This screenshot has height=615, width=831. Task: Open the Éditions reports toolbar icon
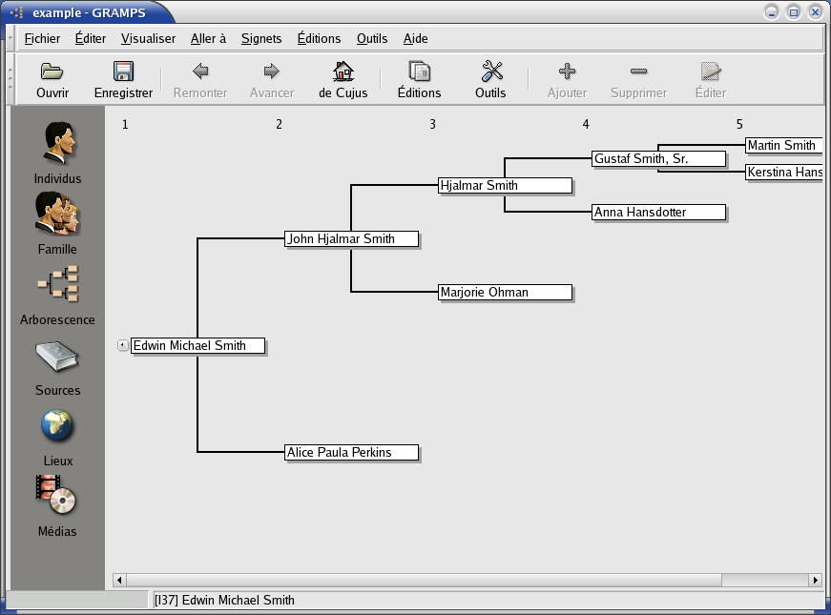coord(419,72)
